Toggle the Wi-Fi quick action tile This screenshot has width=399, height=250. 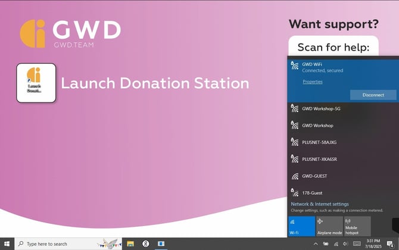301,226
